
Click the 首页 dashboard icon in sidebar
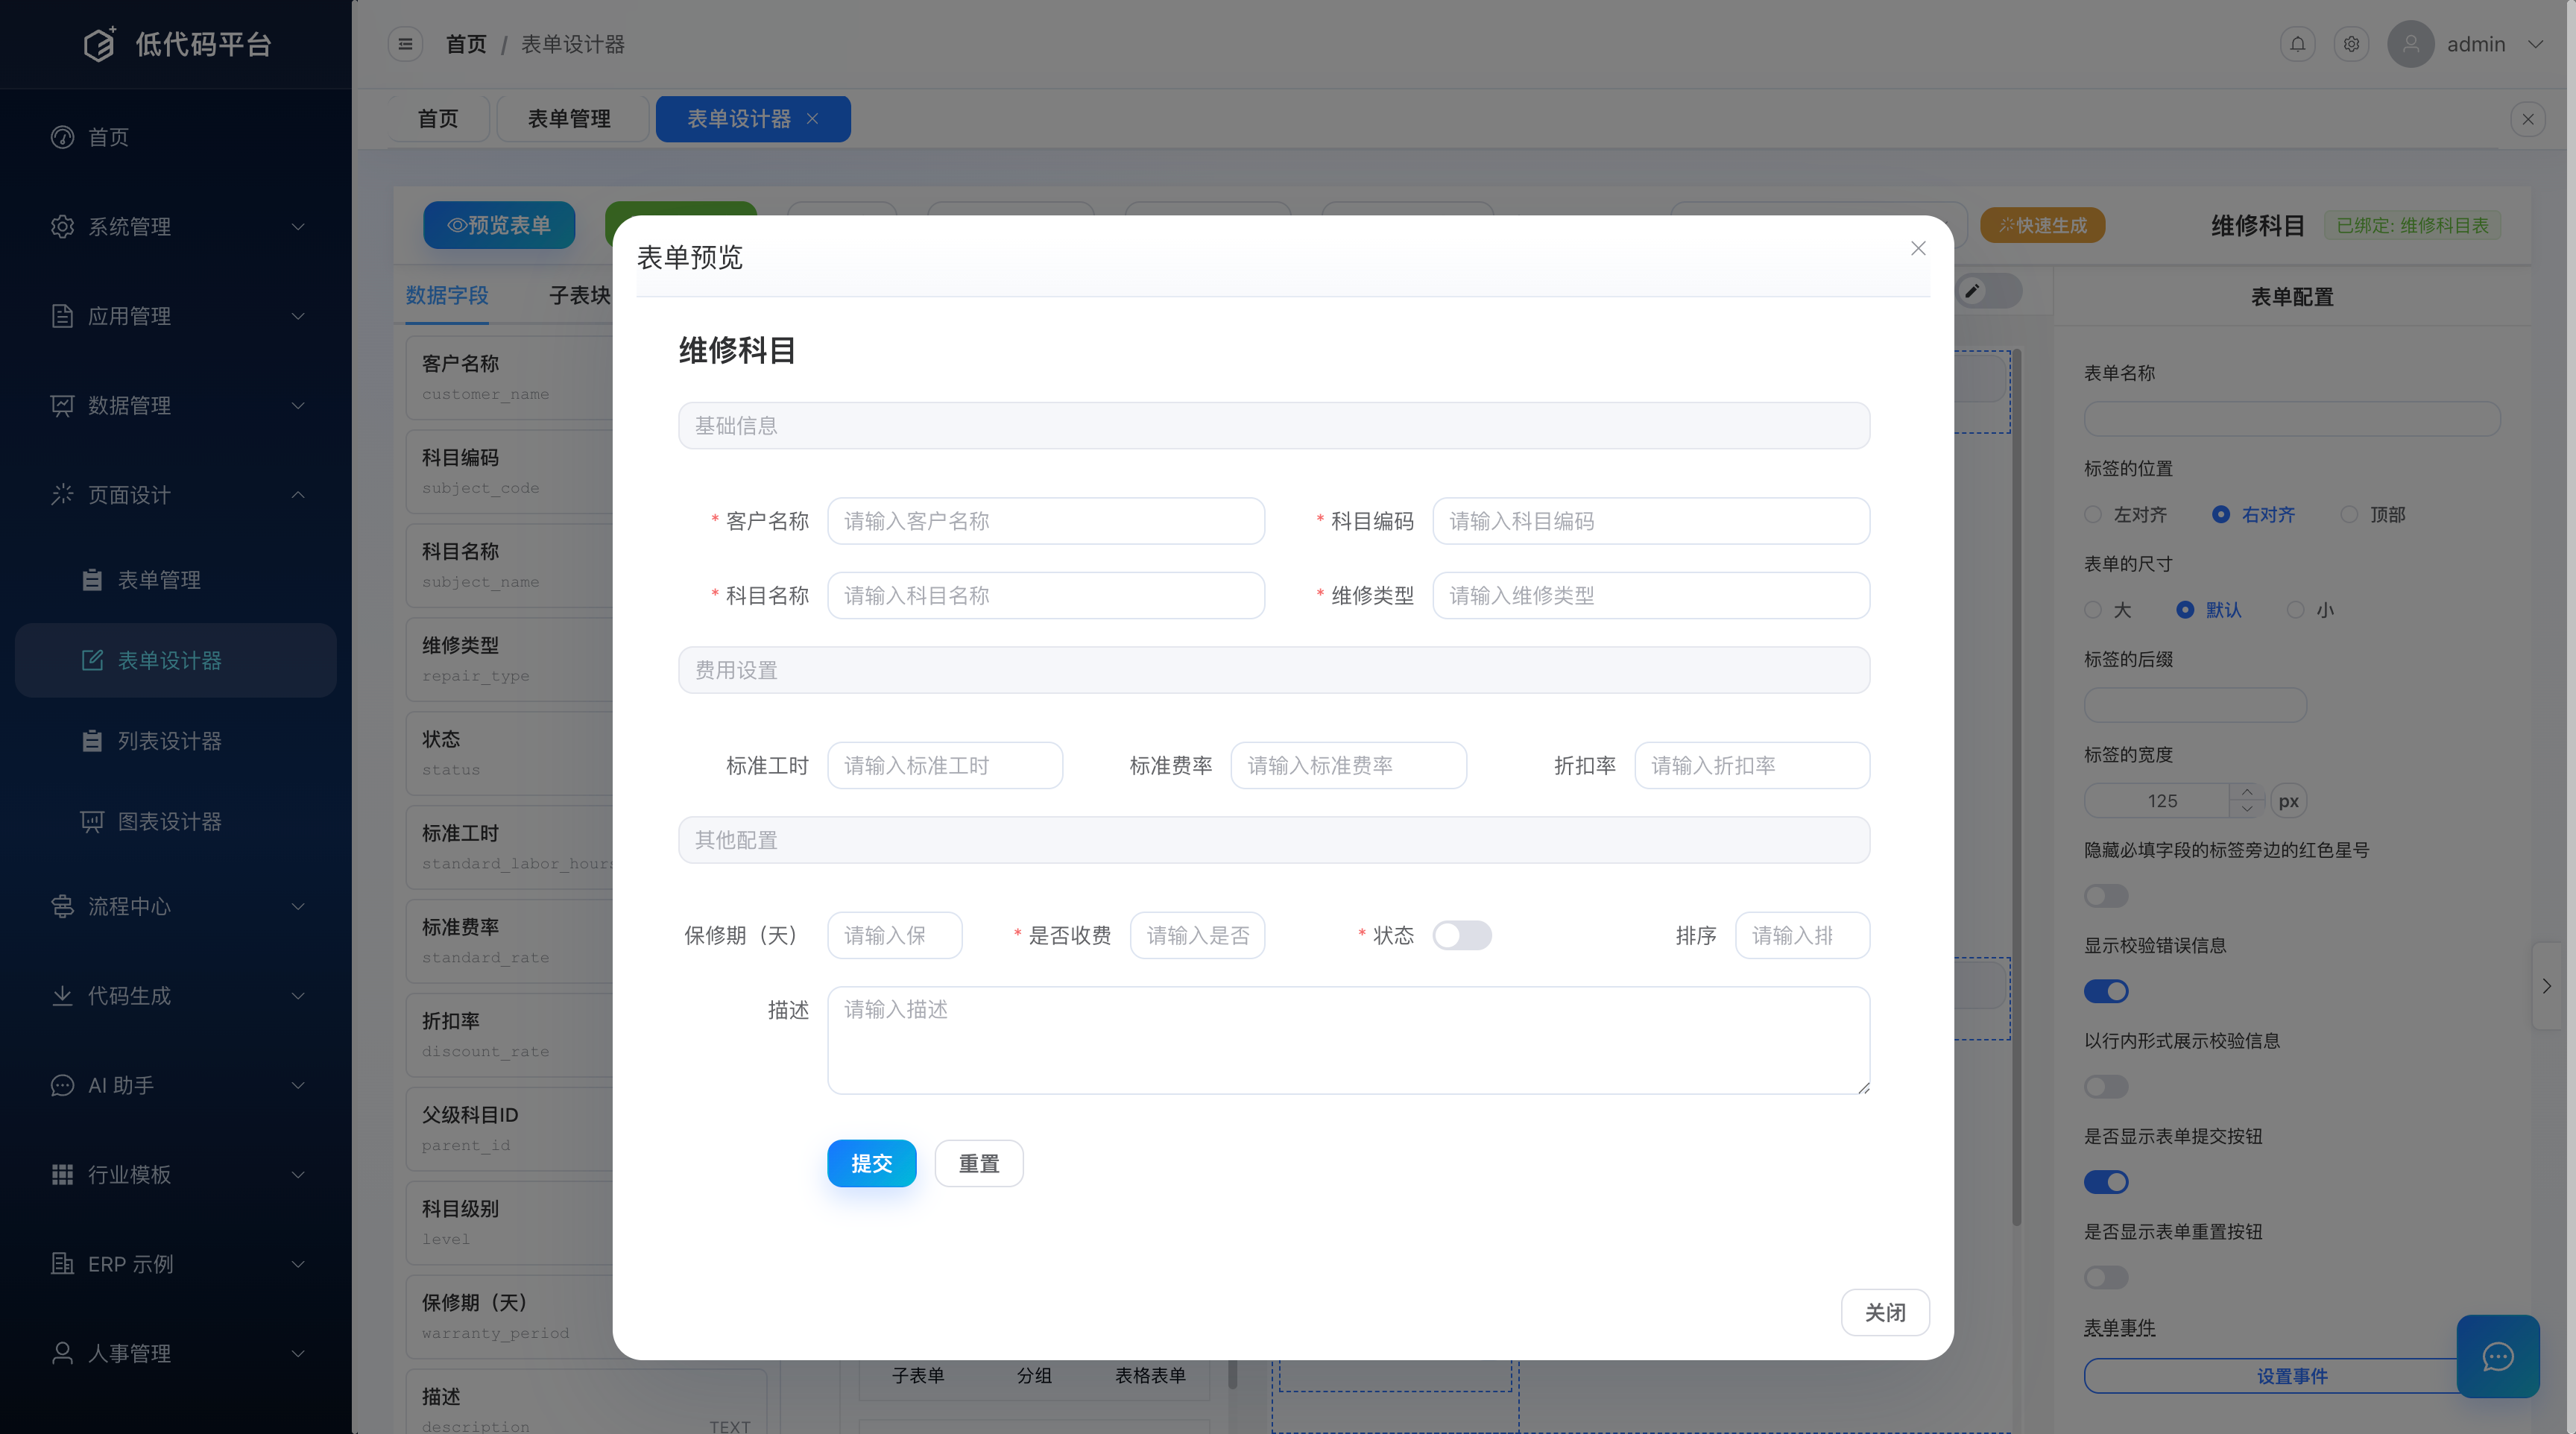pyautogui.click(x=62, y=137)
